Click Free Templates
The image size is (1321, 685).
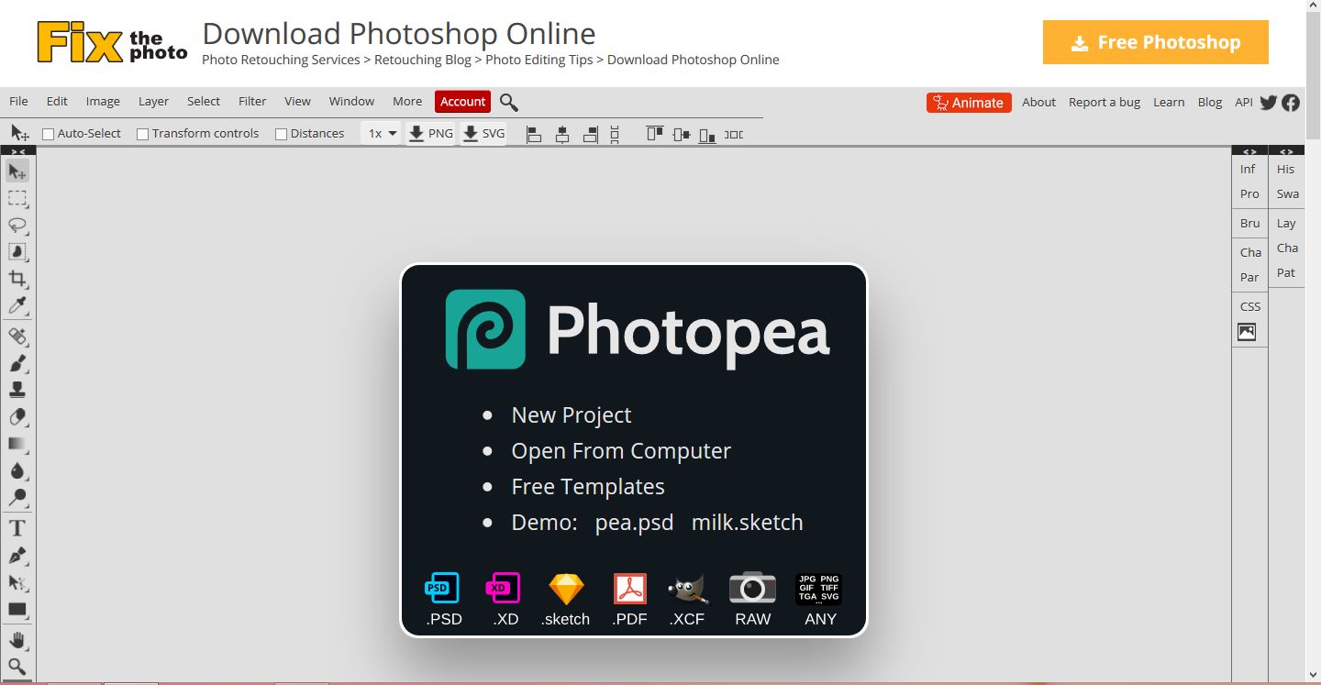pyautogui.click(x=588, y=487)
